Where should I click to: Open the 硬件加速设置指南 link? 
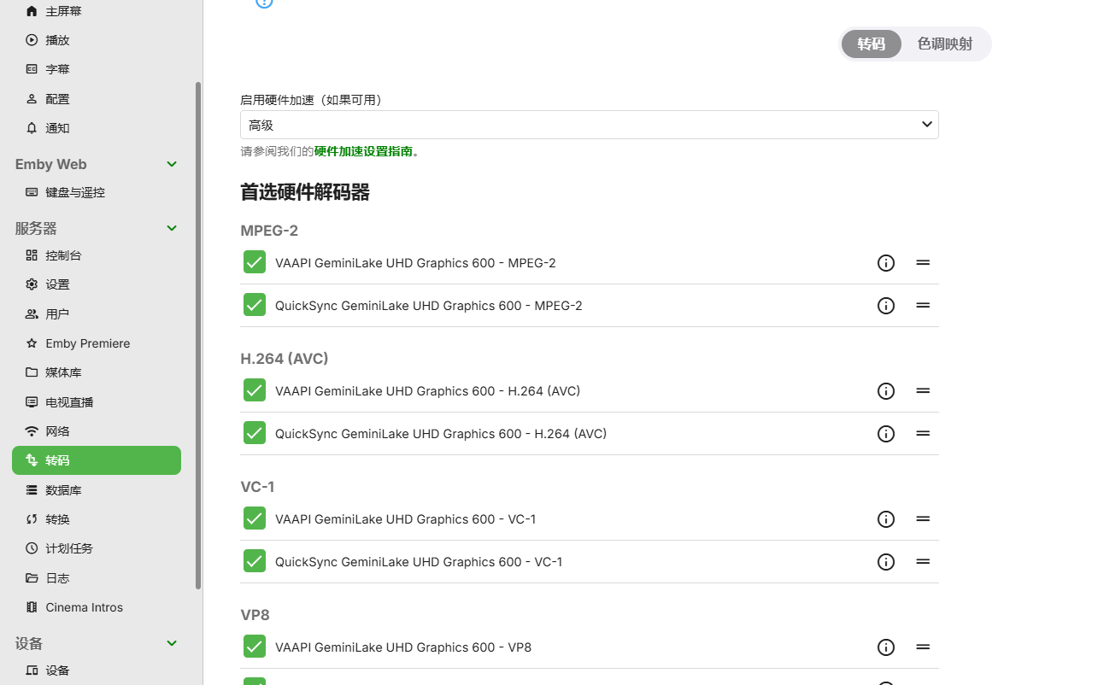point(363,151)
